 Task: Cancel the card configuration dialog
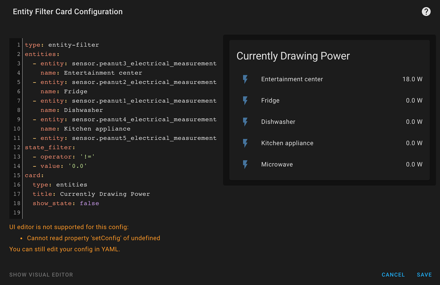[393, 275]
